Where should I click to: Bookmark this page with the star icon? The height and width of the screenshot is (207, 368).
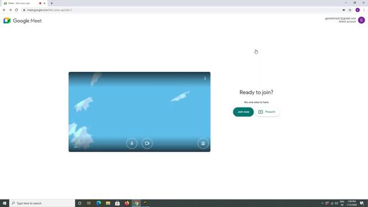(350, 10)
